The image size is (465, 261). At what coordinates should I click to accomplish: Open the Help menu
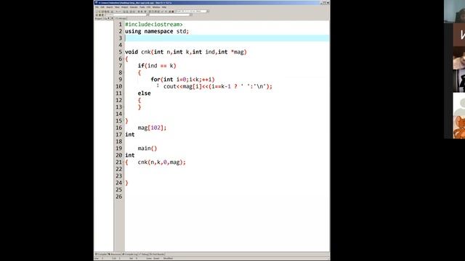pos(164,7)
